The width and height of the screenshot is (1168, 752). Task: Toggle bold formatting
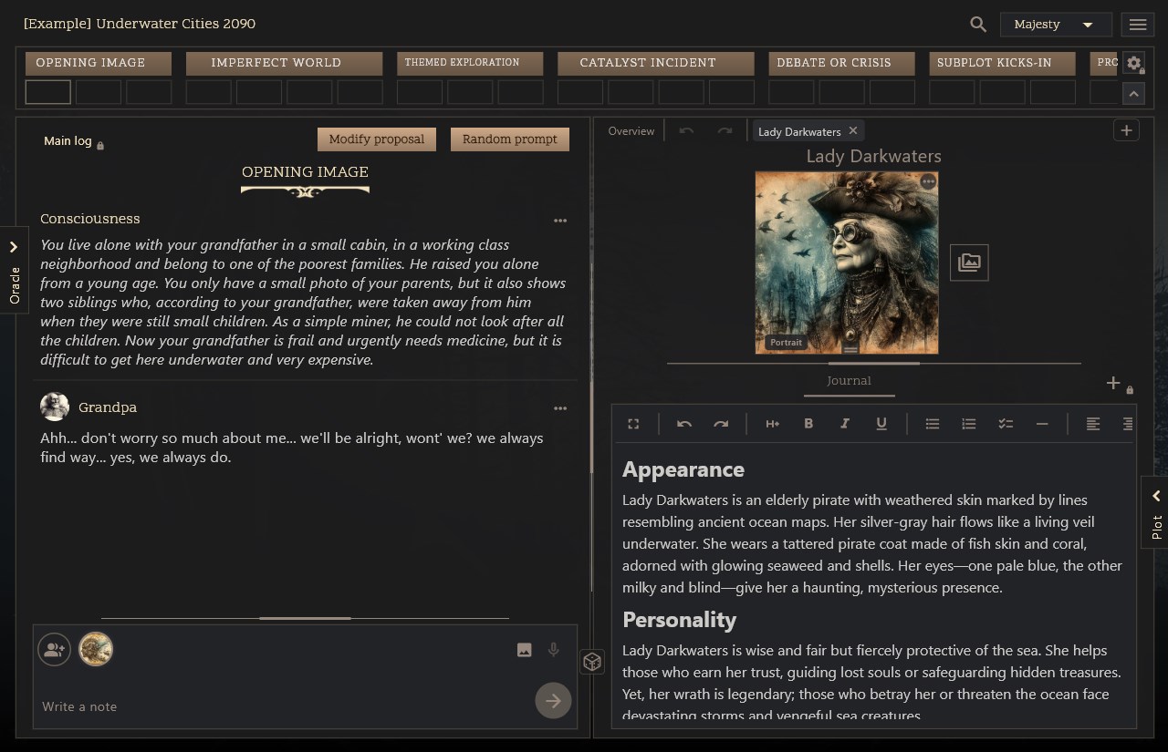(808, 424)
